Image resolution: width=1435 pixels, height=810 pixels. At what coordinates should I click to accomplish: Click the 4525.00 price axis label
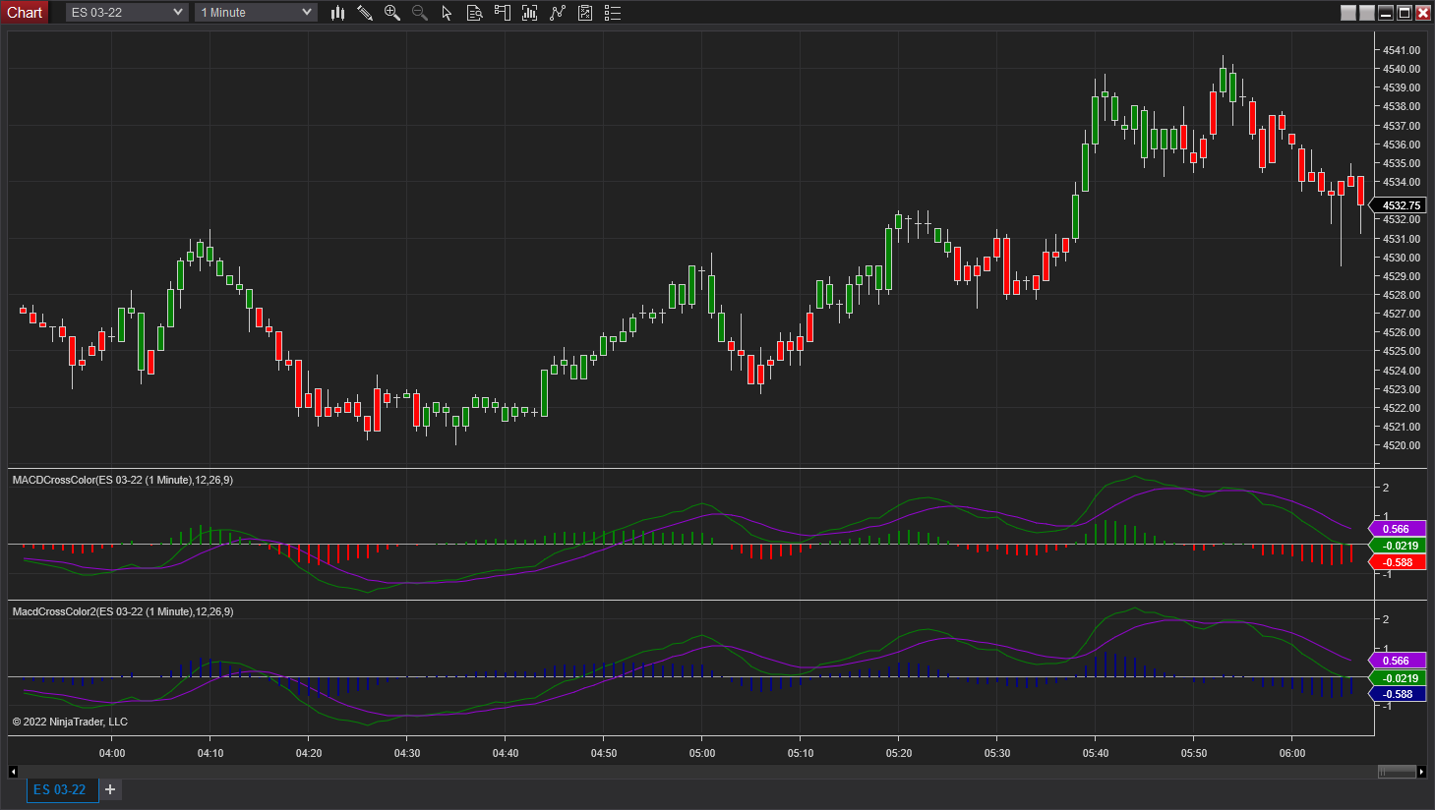(x=1402, y=352)
